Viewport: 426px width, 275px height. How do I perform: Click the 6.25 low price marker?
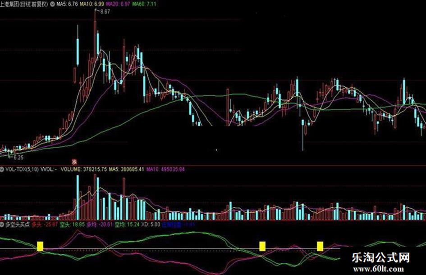tap(18, 158)
